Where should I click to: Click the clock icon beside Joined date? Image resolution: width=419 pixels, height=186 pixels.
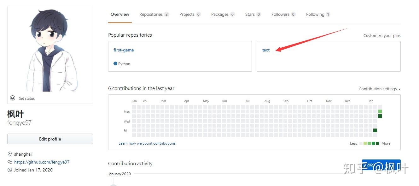9,170
